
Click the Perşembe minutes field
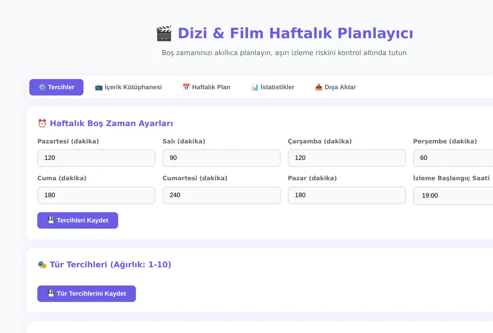[x=453, y=158]
